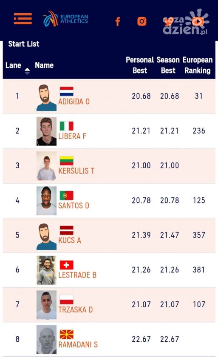Click the Personal Best column header

pyautogui.click(x=140, y=65)
